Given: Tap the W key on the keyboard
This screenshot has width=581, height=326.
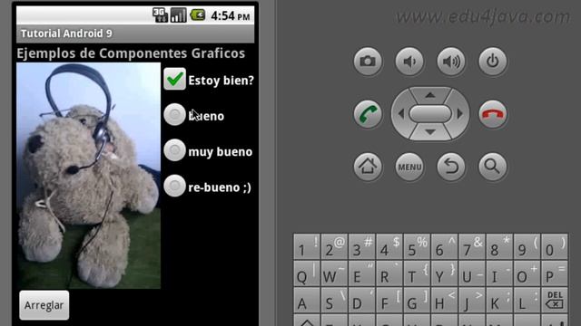Looking at the screenshot, I should tap(334, 273).
